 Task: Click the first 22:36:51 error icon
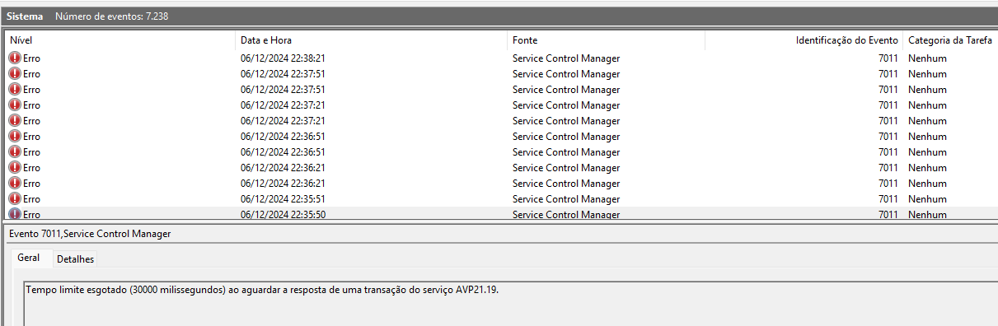point(15,137)
